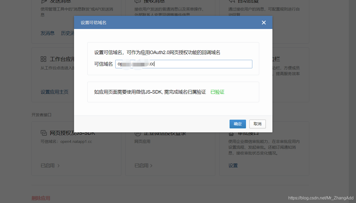The width and height of the screenshot is (356, 203).
Task: Confirm with the 确定 button
Action: tap(237, 124)
